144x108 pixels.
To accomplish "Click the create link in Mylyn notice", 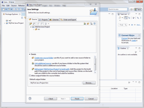I will point(134,41).
